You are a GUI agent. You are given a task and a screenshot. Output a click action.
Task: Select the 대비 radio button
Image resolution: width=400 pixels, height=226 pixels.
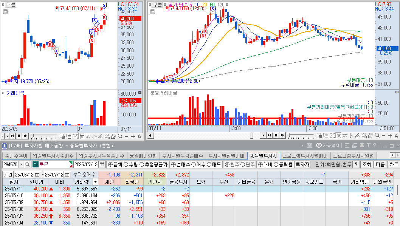260,164
